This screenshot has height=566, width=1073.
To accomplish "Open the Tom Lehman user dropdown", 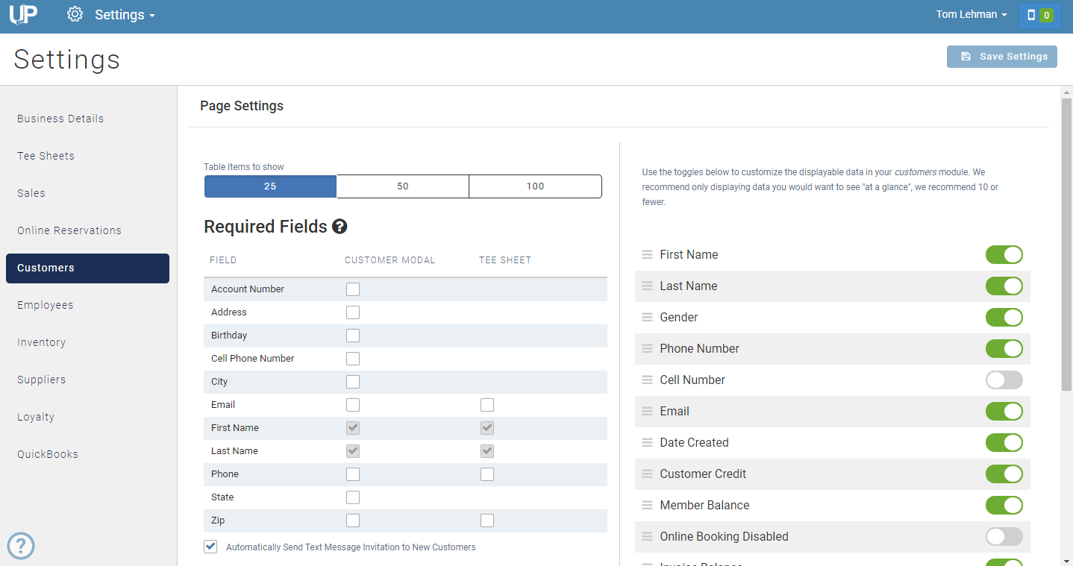I will tap(972, 15).
